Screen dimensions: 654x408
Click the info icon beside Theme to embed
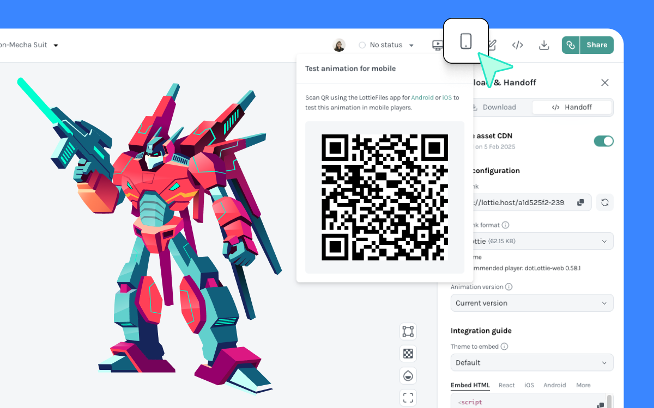tap(504, 347)
